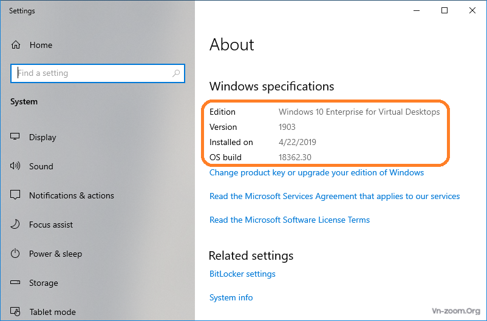Click the Version field label
The width and height of the screenshot is (487, 321).
point(223,127)
